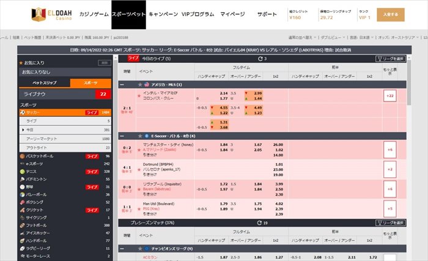Open 野球 via its baseball icon
428x261 pixels.
coord(23,187)
